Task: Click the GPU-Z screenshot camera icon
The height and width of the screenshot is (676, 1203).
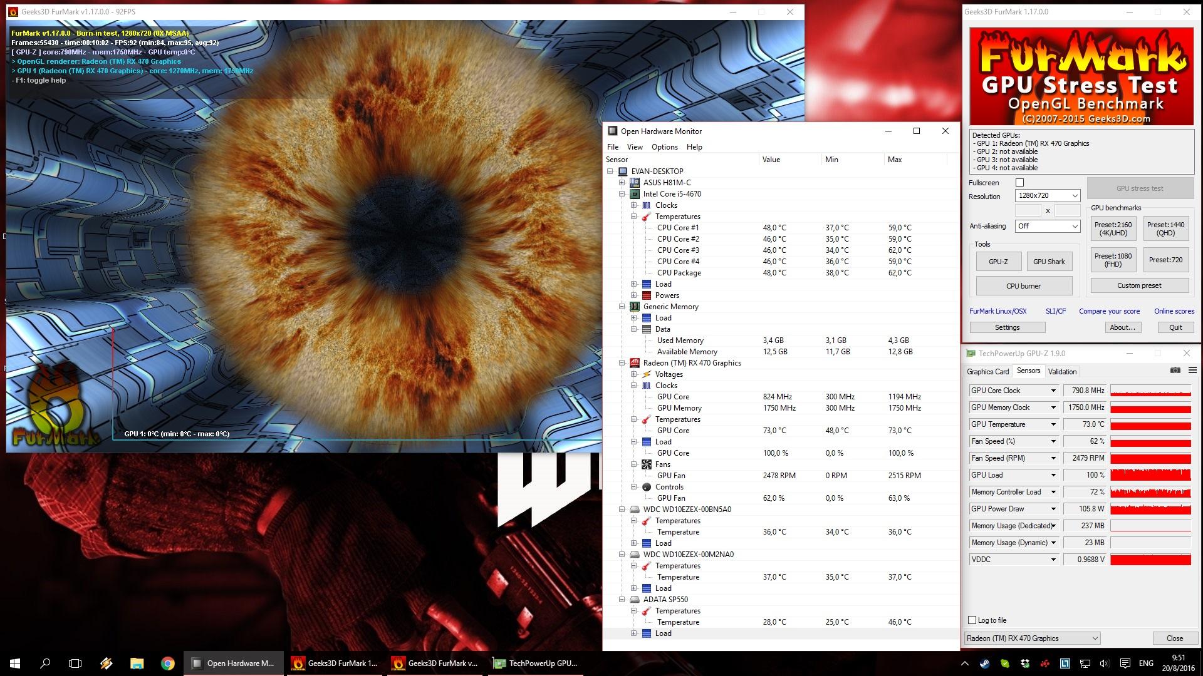Action: (1175, 371)
